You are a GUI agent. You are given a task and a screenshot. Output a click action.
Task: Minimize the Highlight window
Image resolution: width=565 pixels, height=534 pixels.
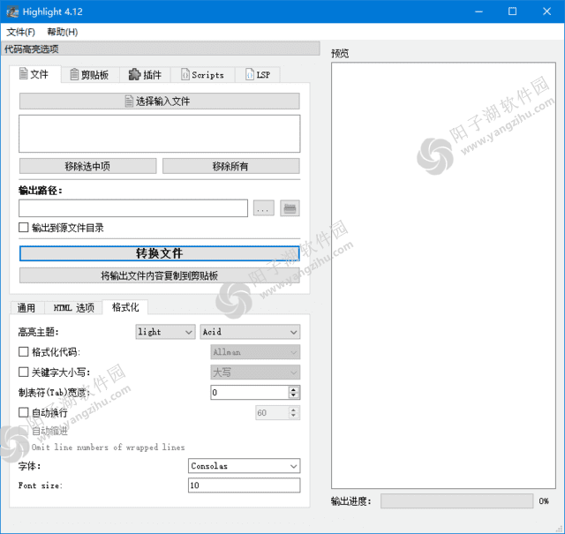478,11
